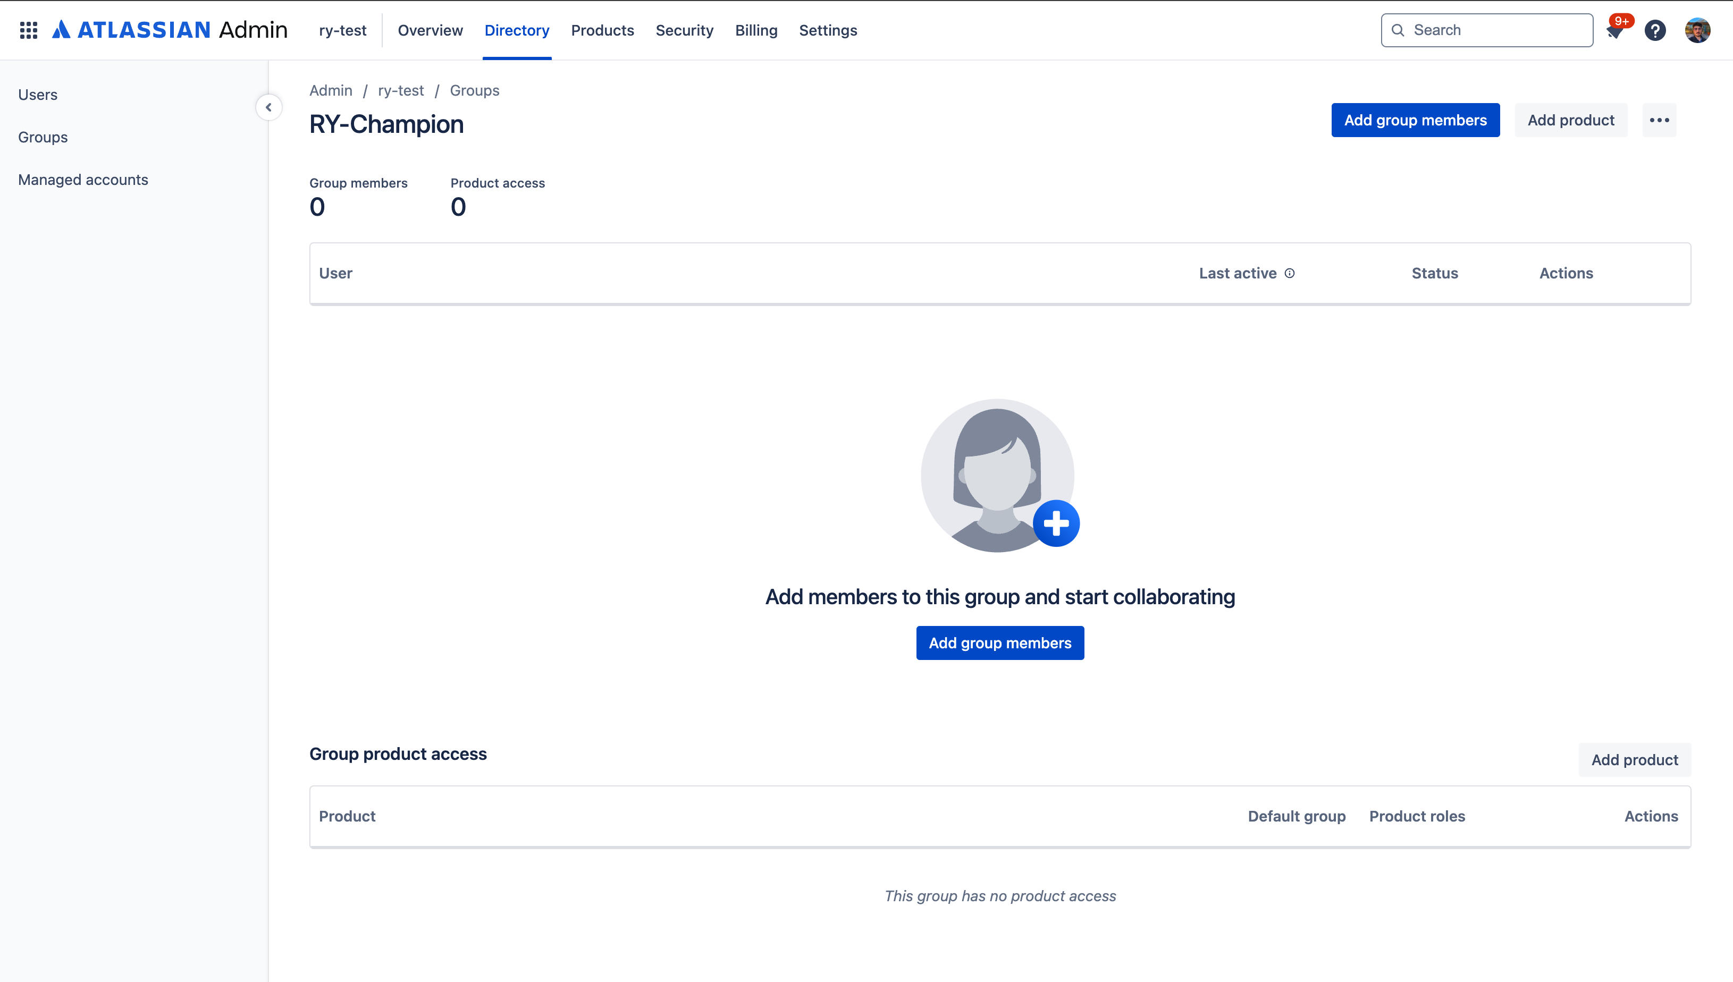
Task: Open the notifications bell icon
Action: (1615, 31)
